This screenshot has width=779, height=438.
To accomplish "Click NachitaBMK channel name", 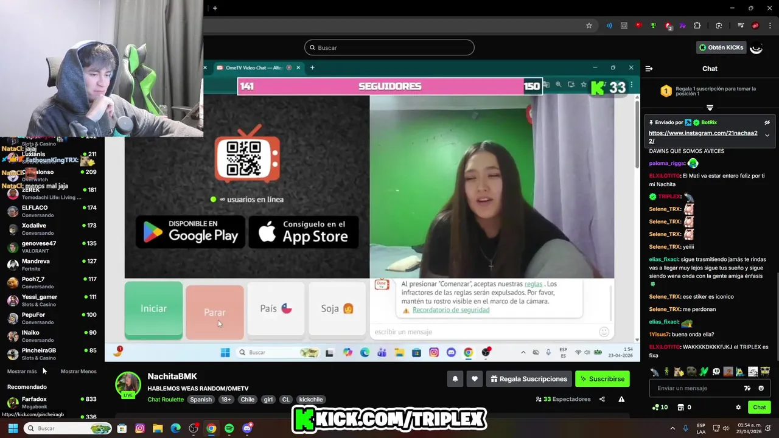I will click(172, 377).
